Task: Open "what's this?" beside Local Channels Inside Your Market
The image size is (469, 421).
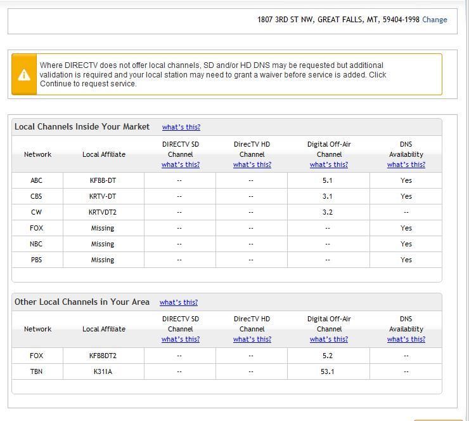Action: [x=181, y=127]
